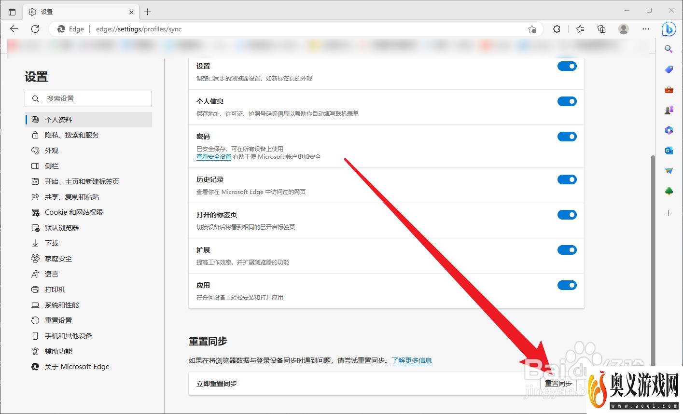Open the 查看安全设置 link
683x414 pixels.
pyautogui.click(x=214, y=157)
